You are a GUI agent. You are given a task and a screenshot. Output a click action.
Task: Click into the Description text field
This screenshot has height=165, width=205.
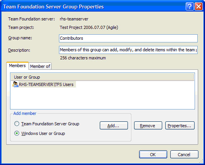coord(128,50)
